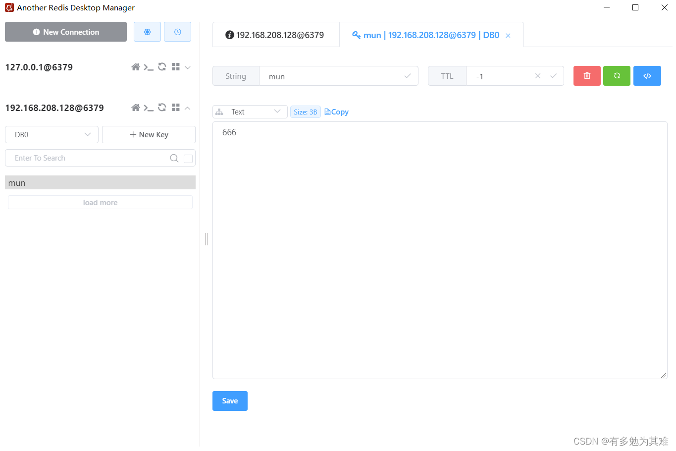This screenshot has width=676, height=451.
Task: Click the 127.0.0.1@6379 connection name
Action: (x=39, y=67)
